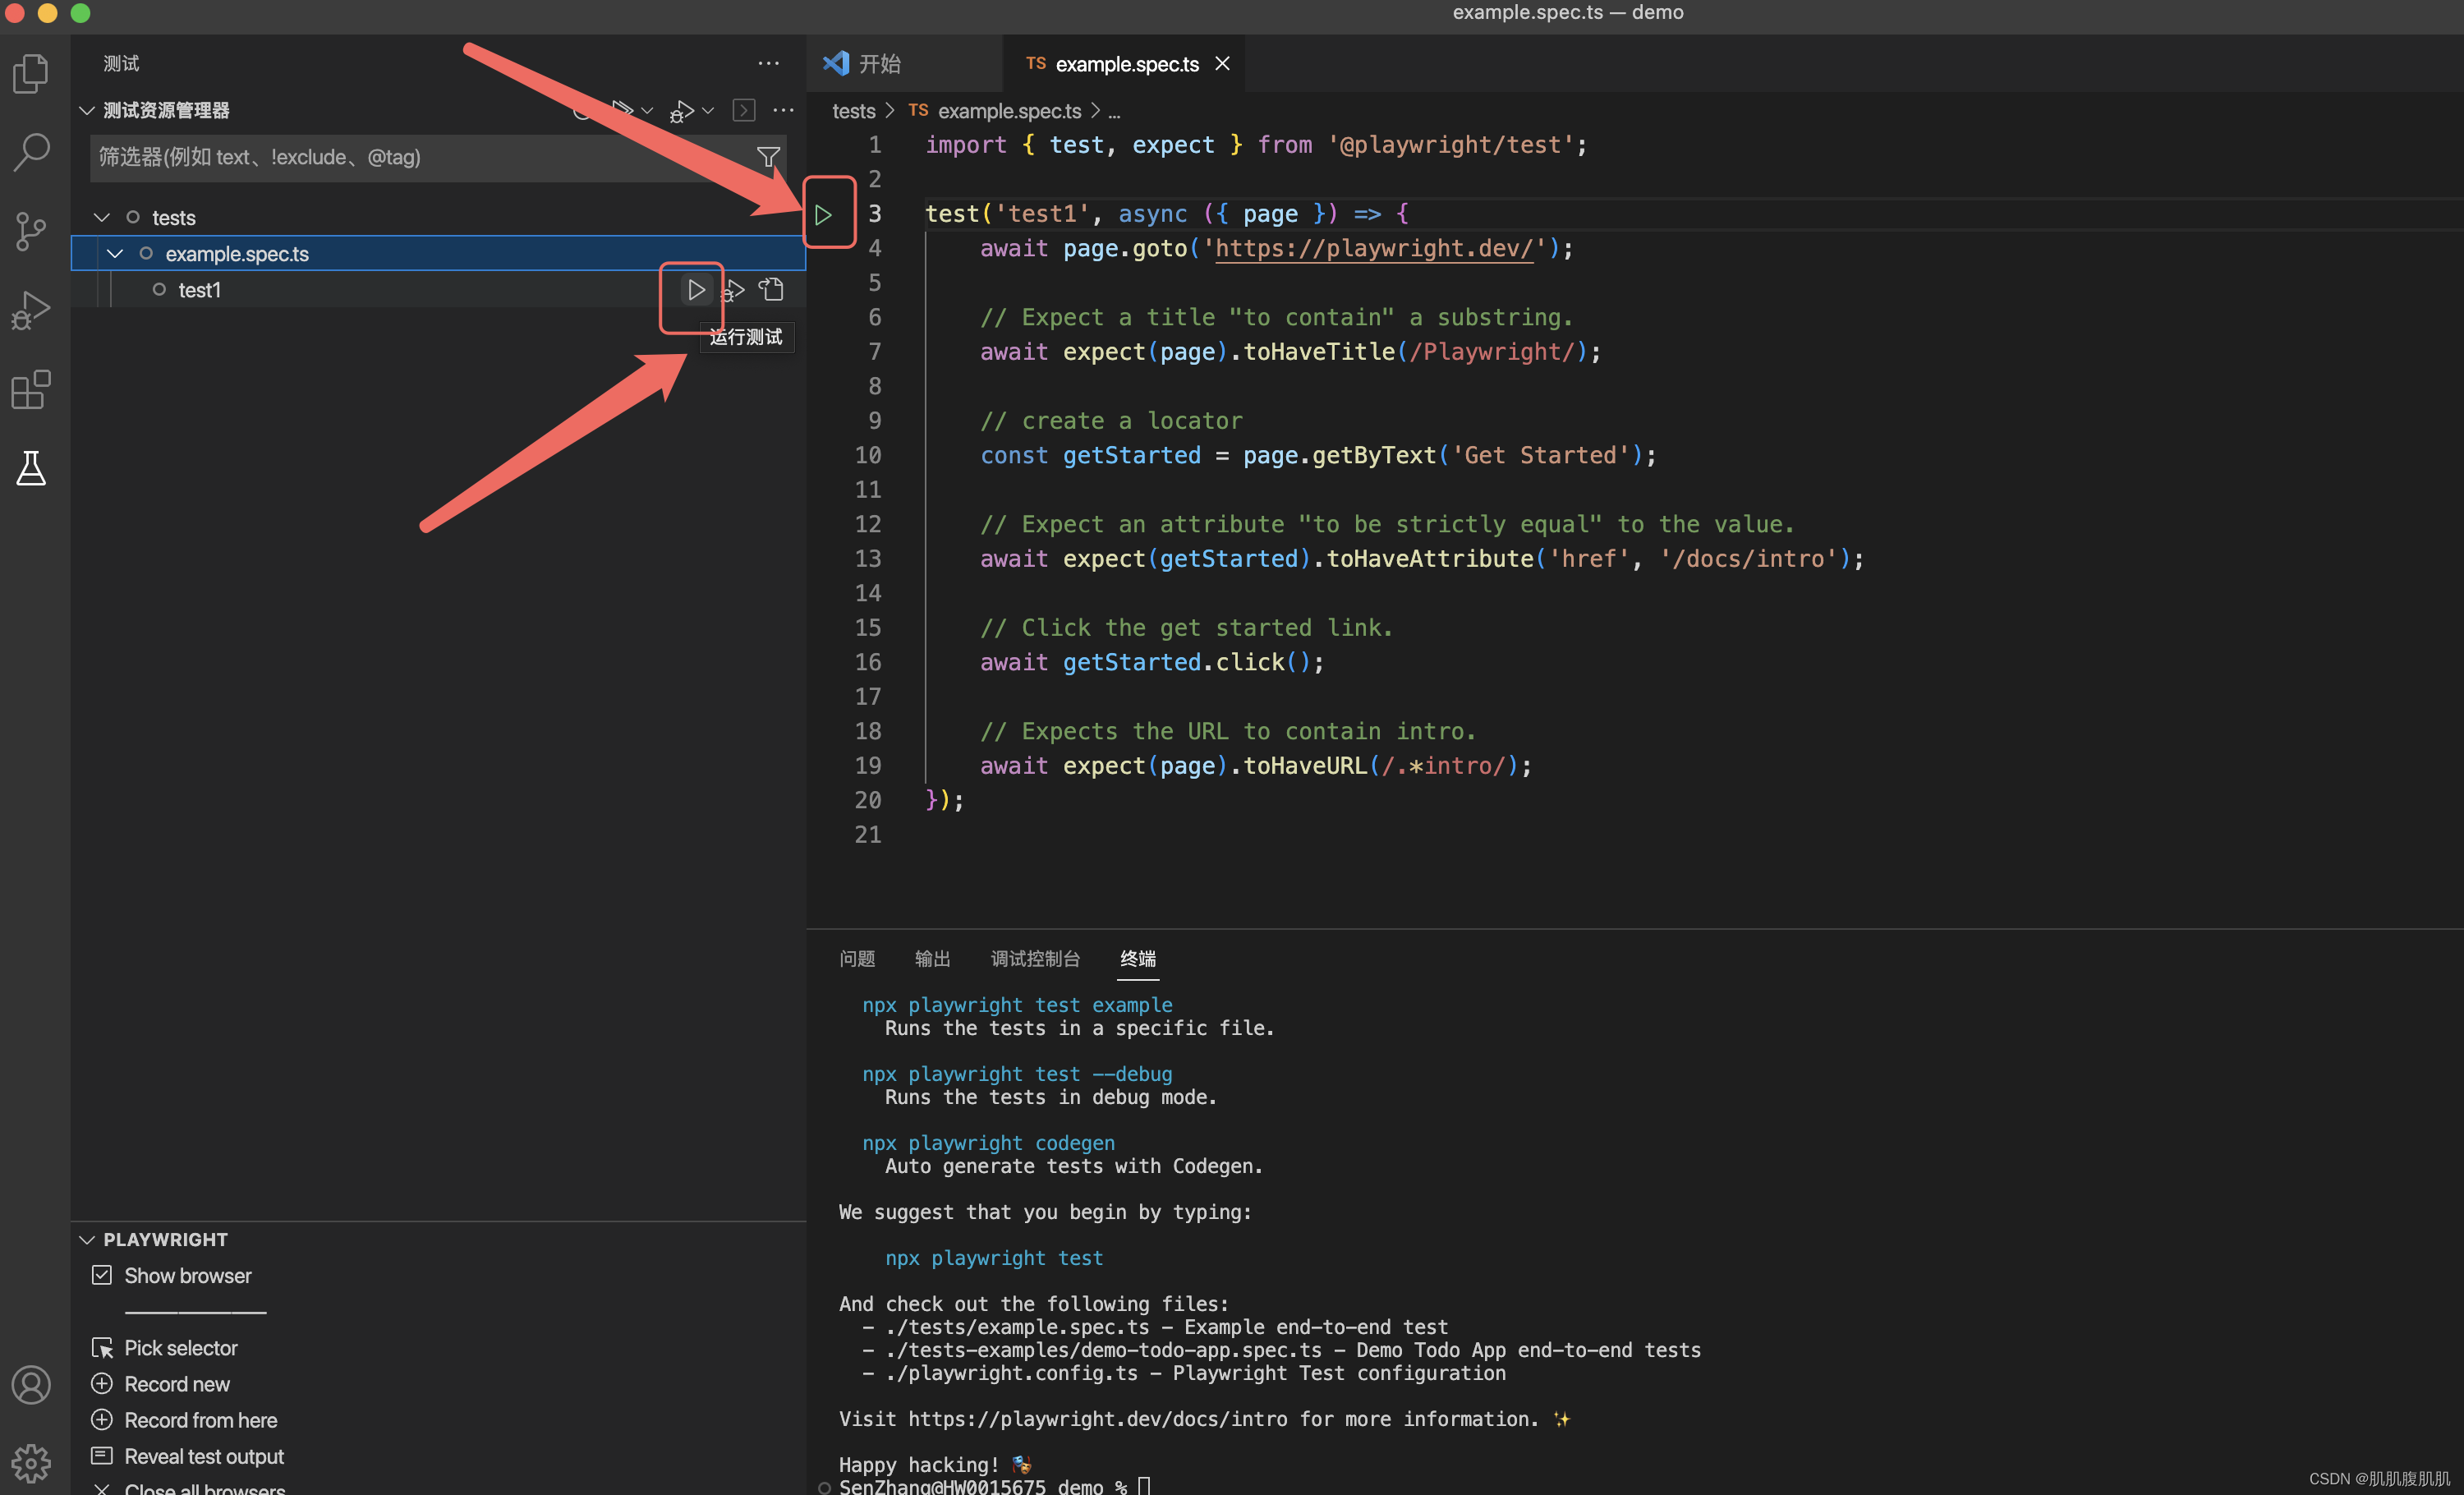
Task: Click the green run glyph at line 3
Action: 823,214
